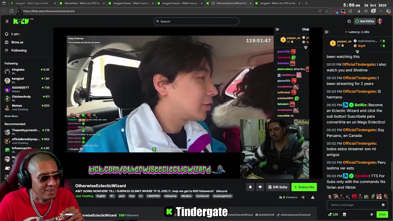This screenshot has height=221, width=393.
Task: Open OtherwiseEclecticWizard TikTok link
Action: pos(294,215)
